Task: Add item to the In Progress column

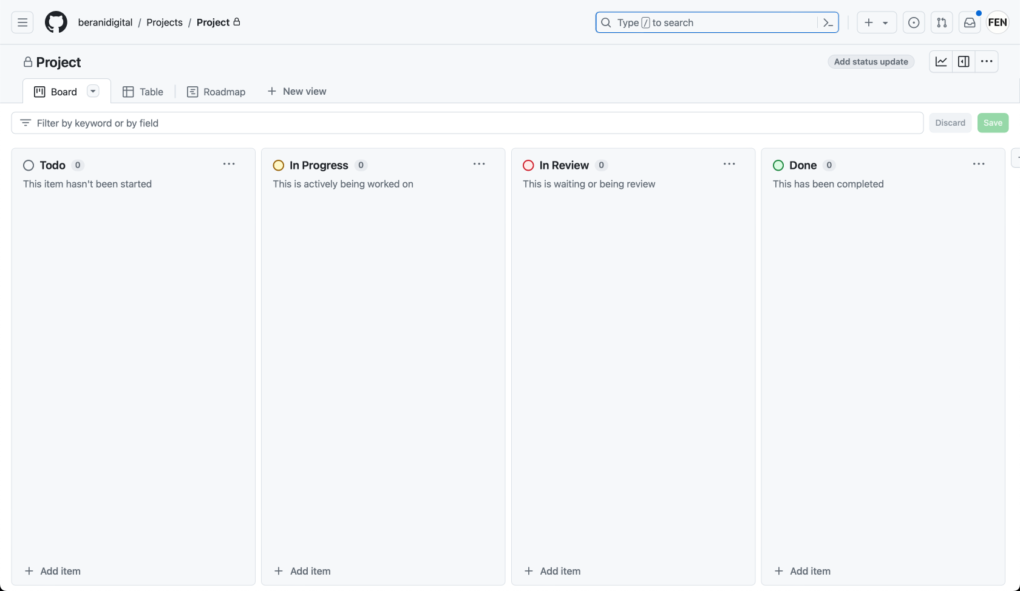Action: 302,571
